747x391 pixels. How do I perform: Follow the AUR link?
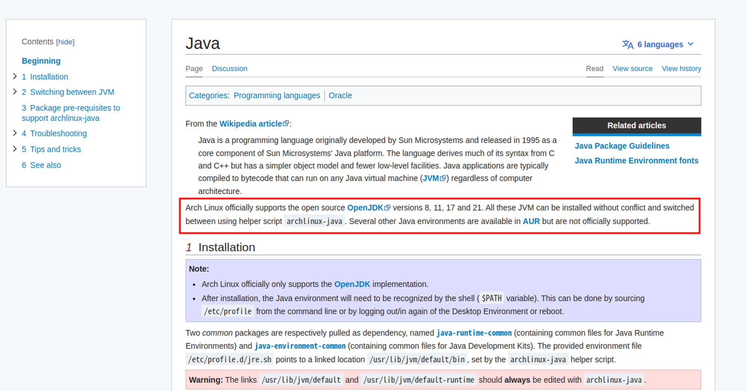(531, 221)
